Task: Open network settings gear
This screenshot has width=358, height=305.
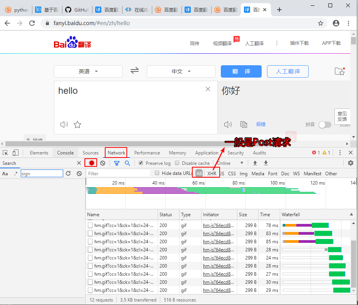Action: pyautogui.click(x=351, y=163)
